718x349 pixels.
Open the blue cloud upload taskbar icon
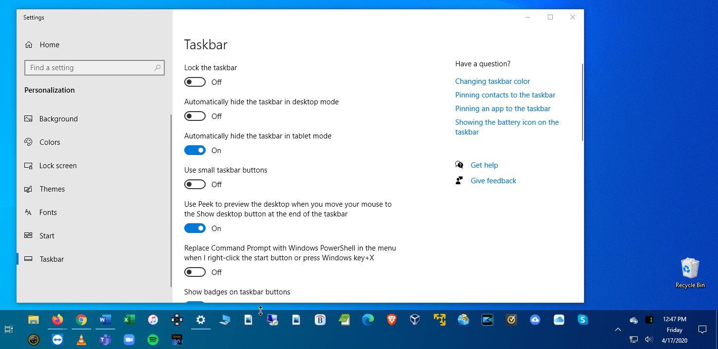pos(535,320)
